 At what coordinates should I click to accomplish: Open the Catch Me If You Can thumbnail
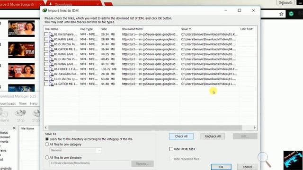pyautogui.click(x=21, y=50)
